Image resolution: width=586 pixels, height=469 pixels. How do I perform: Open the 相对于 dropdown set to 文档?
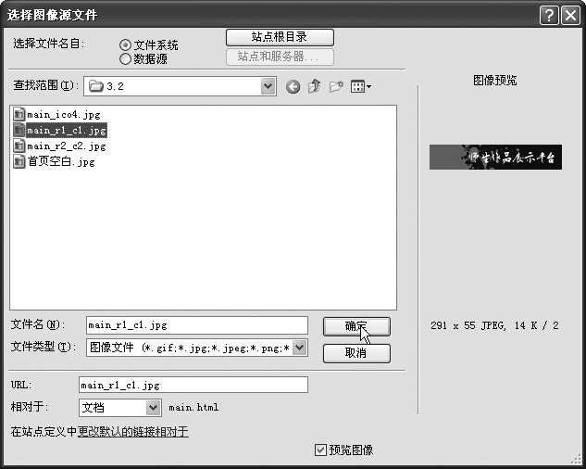pos(120,408)
